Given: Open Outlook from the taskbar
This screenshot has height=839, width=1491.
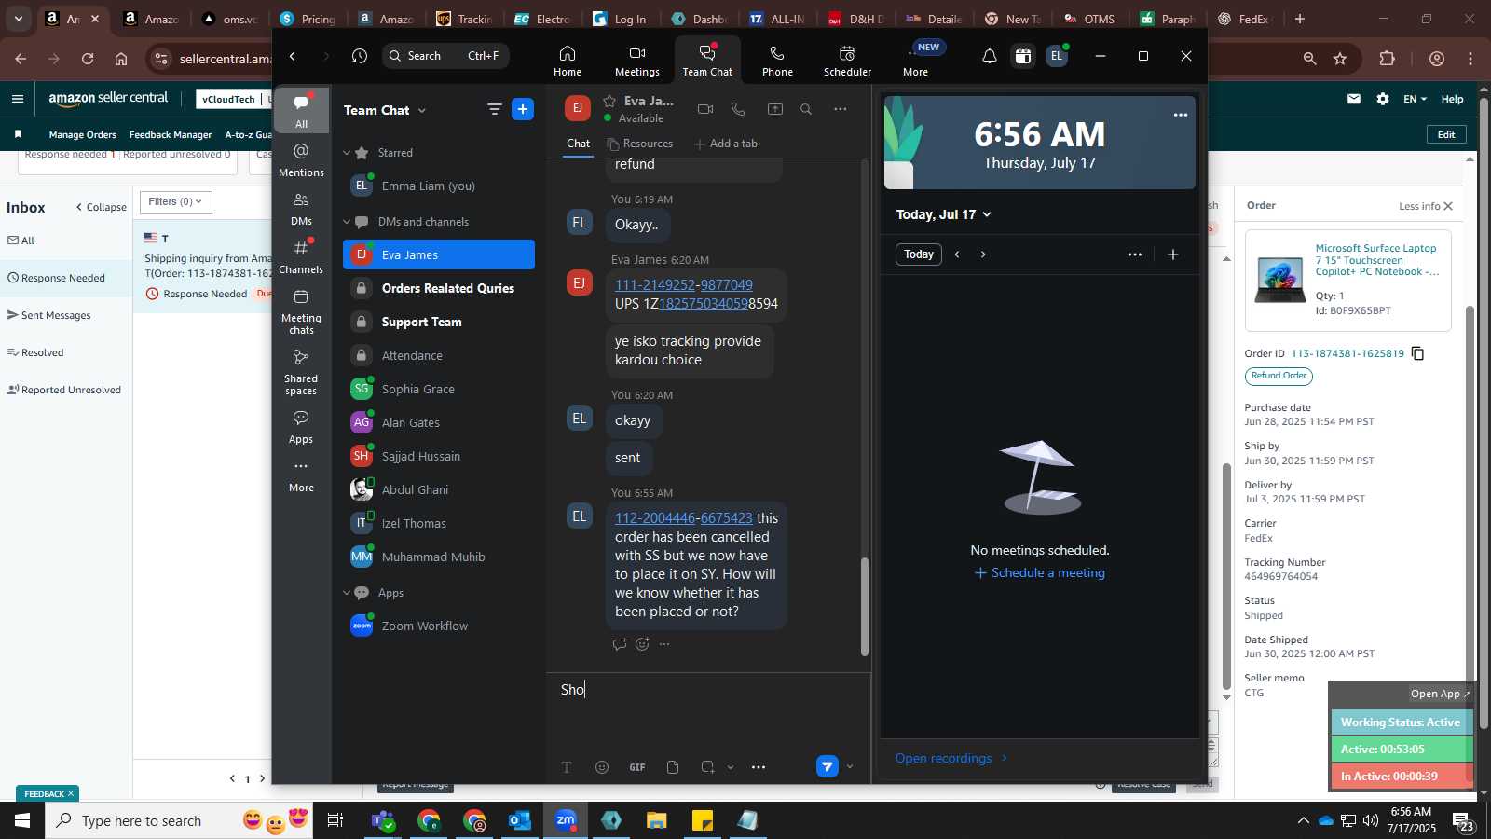Looking at the screenshot, I should point(519,820).
